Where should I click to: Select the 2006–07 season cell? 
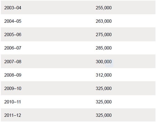pos(13,48)
